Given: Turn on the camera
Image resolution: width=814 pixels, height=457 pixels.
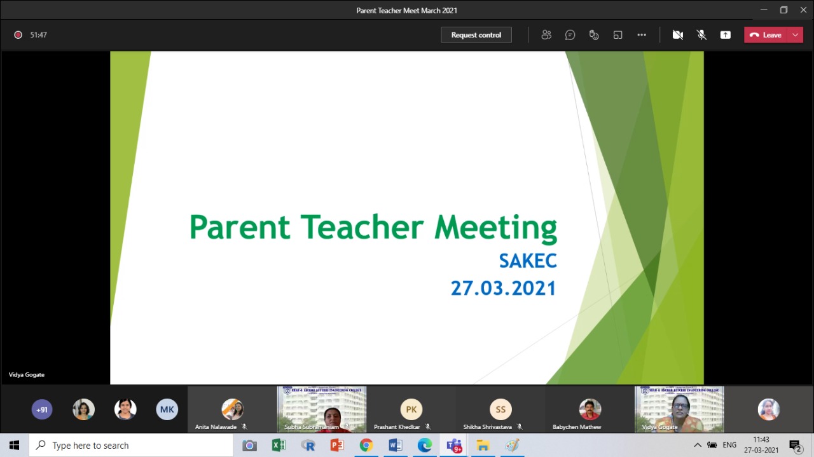Looking at the screenshot, I should coord(678,35).
